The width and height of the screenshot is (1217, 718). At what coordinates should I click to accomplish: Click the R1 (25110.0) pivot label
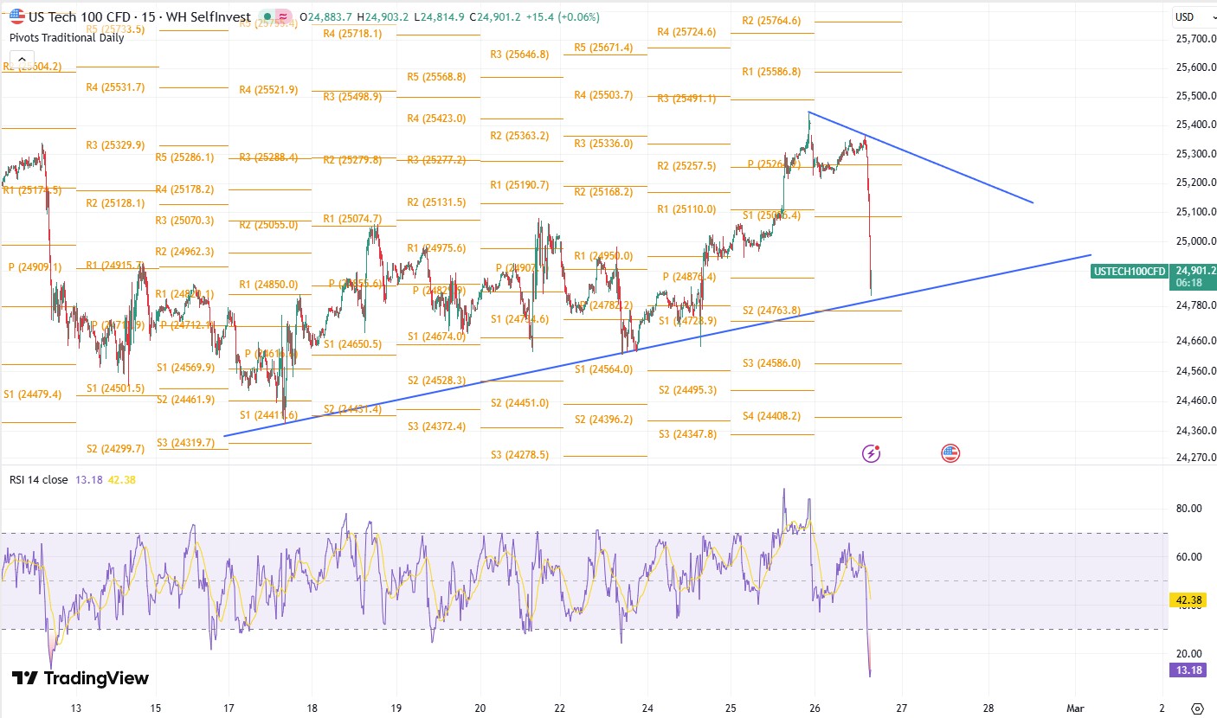[x=686, y=209]
